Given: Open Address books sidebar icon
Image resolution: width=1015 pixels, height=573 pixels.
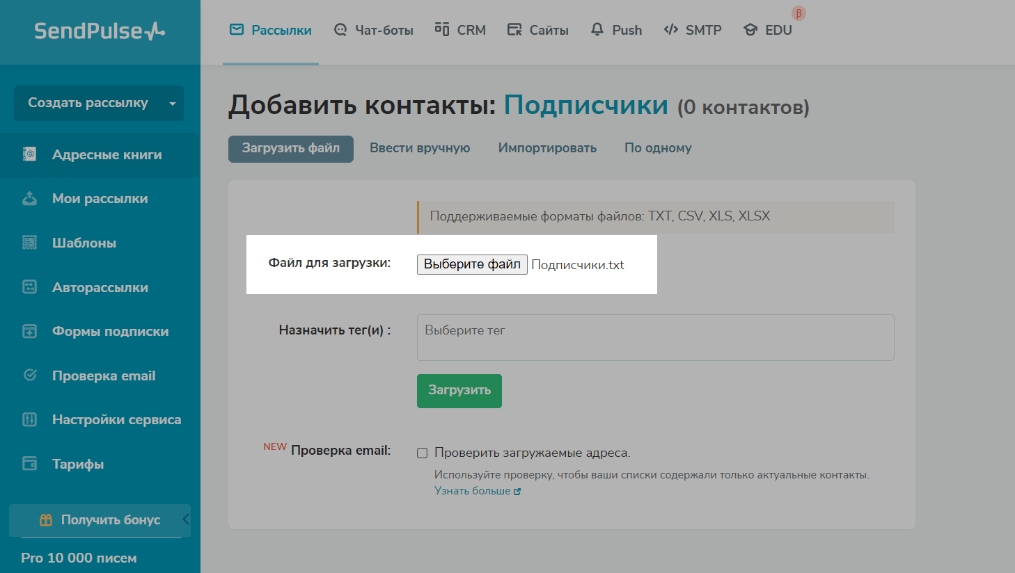Looking at the screenshot, I should tap(29, 154).
